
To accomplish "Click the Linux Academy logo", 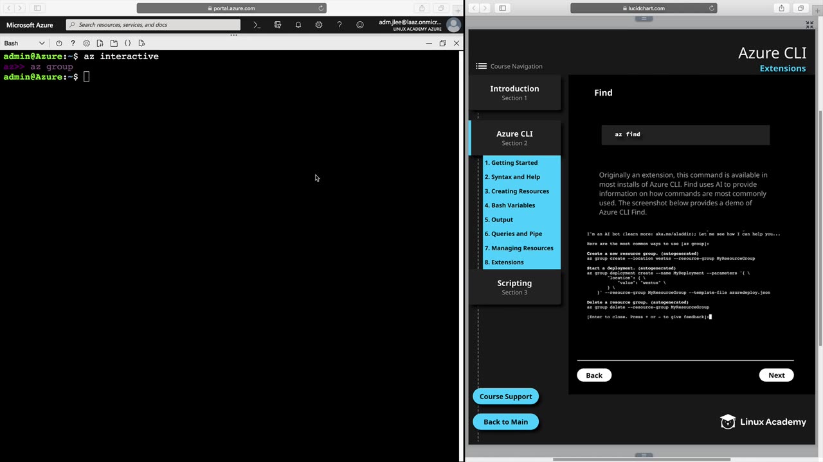I will (763, 422).
